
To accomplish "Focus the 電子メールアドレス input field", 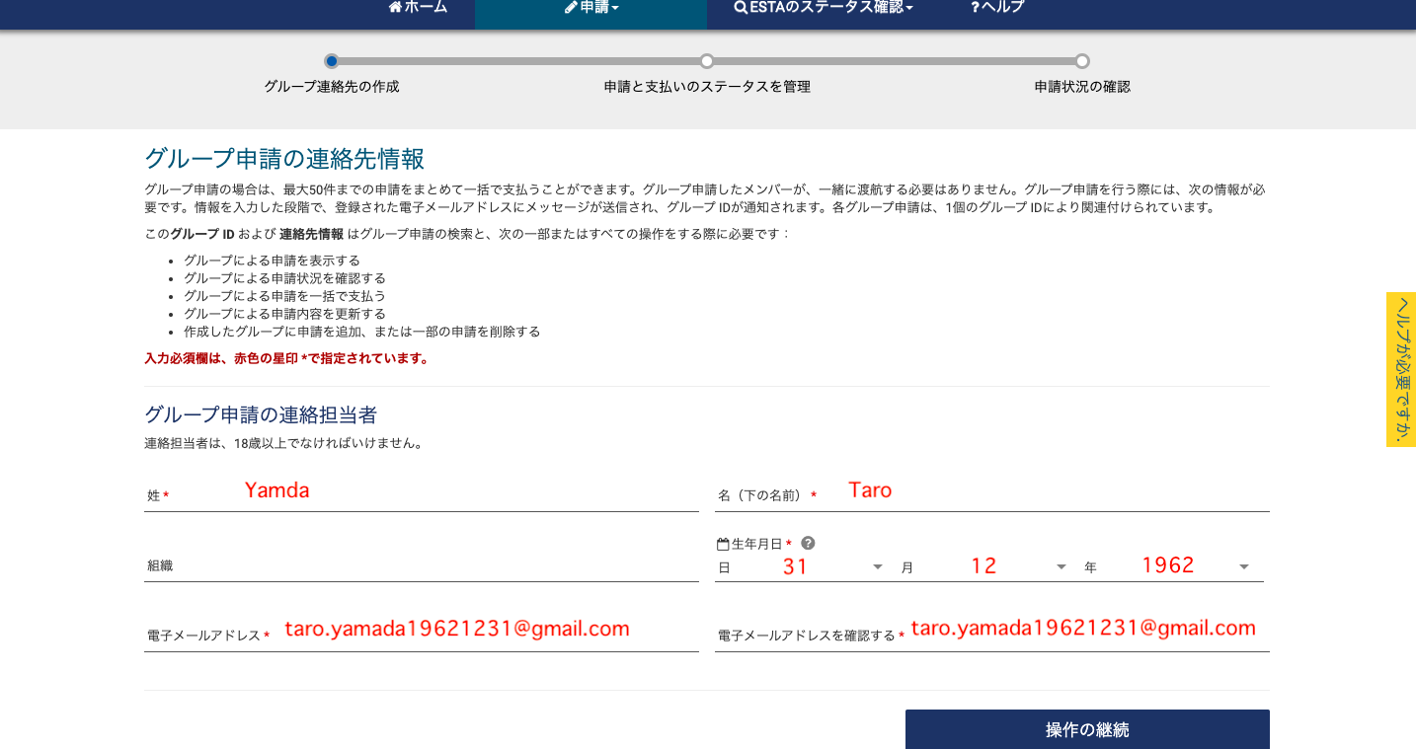I will pos(422,634).
